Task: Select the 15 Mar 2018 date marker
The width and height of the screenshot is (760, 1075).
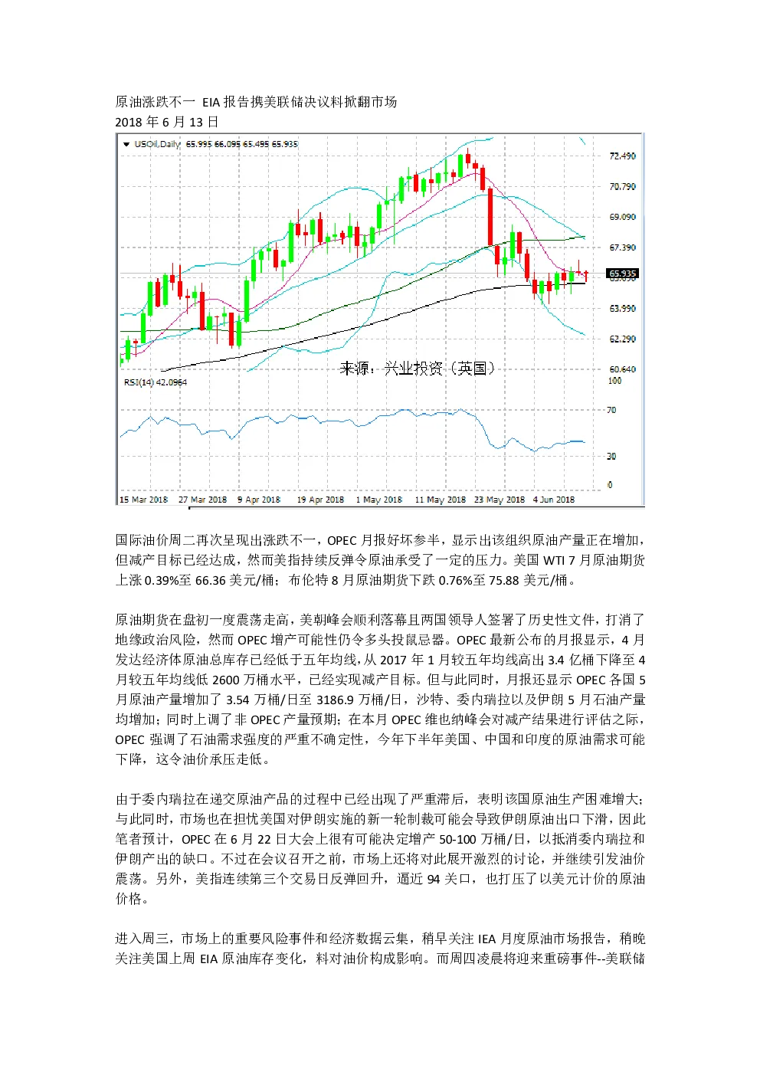Action: tap(143, 500)
